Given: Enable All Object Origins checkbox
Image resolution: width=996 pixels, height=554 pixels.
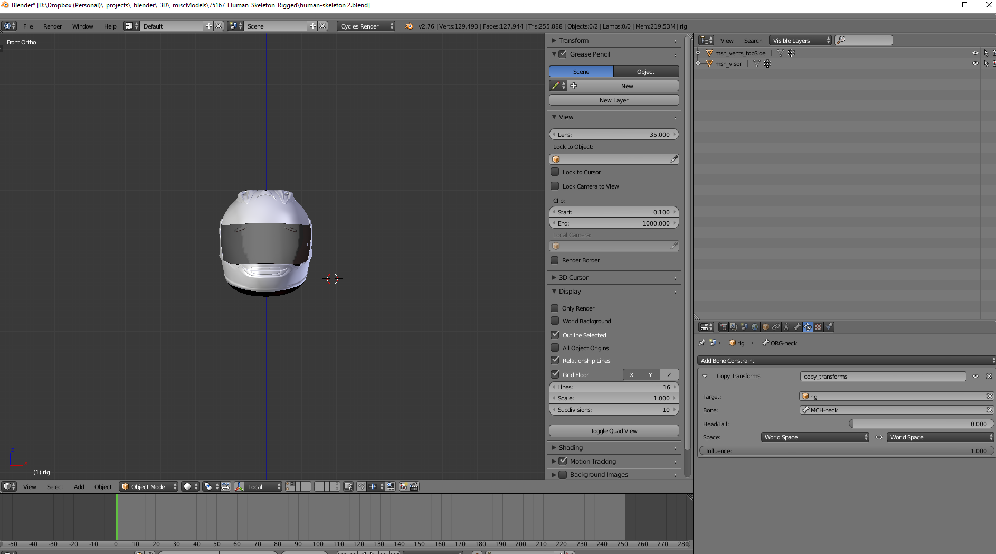Looking at the screenshot, I should (x=555, y=348).
